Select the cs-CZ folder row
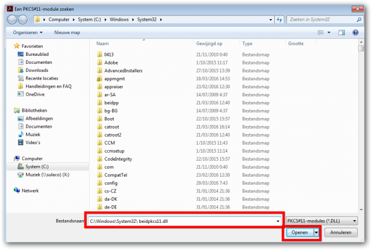Image resolution: width=372 pixels, height=250 pixels. click(x=183, y=191)
